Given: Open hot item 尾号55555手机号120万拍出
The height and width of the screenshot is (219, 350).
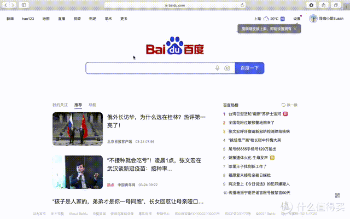Looking at the screenshot, I should coord(253,149).
